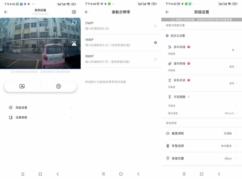Screen dimensions: 242x179
Task: Open the 设备相册 device album entry
Action: (39, 117)
